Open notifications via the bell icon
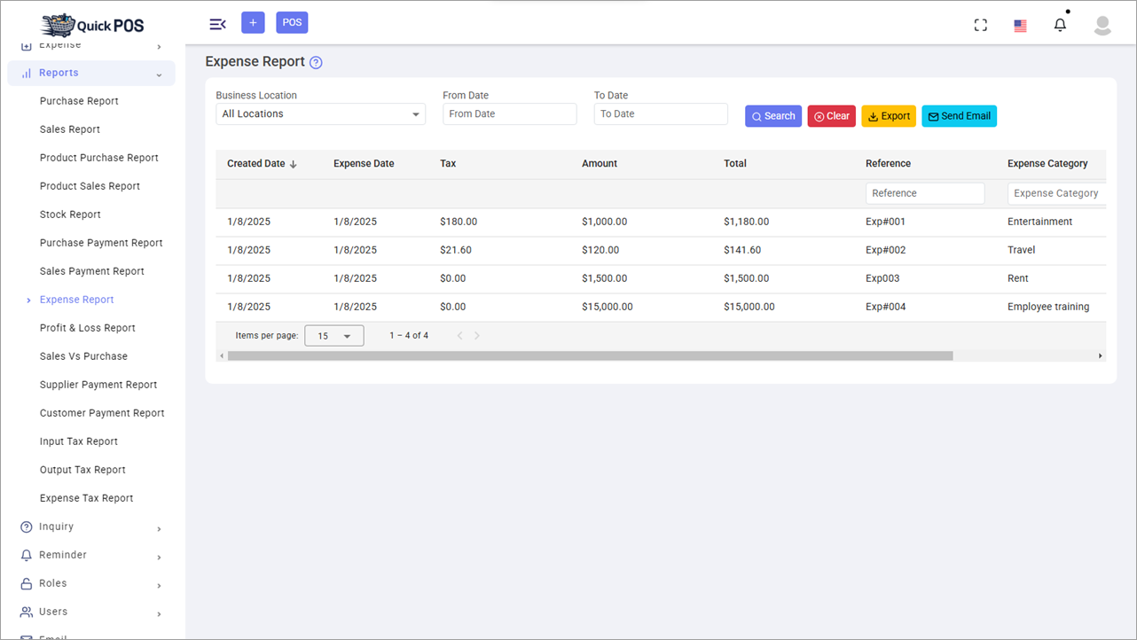 click(1060, 24)
